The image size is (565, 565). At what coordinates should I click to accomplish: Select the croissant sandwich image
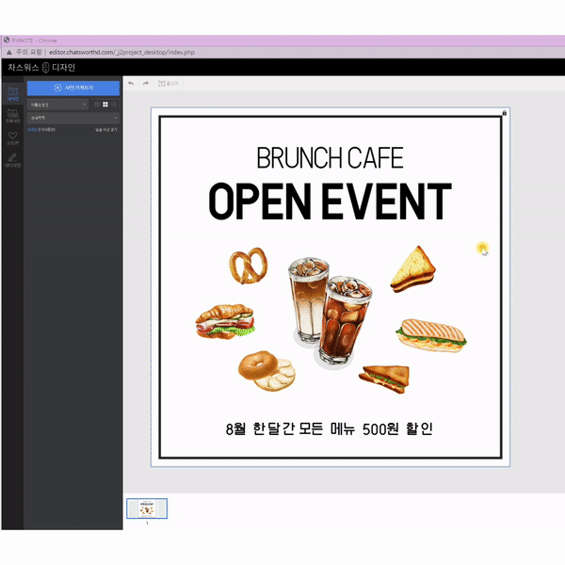(x=225, y=321)
